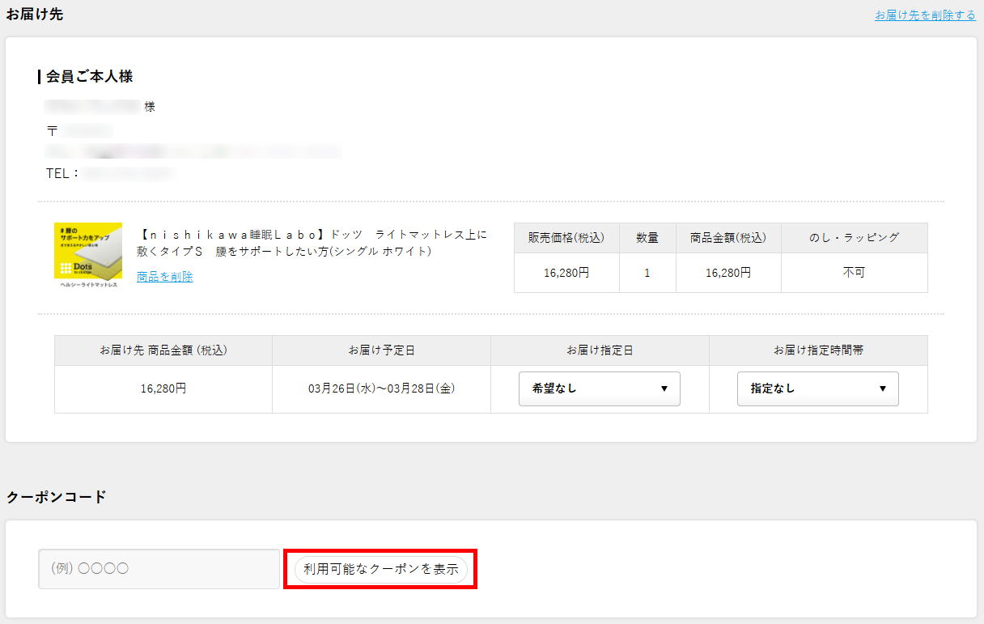Open the mattress product thumbnail image
The height and width of the screenshot is (624, 984).
click(88, 254)
